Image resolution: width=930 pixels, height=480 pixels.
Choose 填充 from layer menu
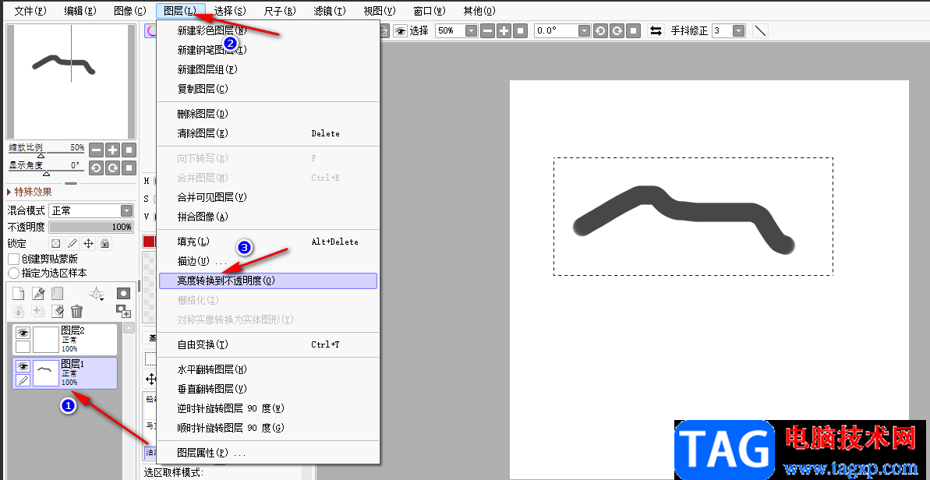coord(268,242)
